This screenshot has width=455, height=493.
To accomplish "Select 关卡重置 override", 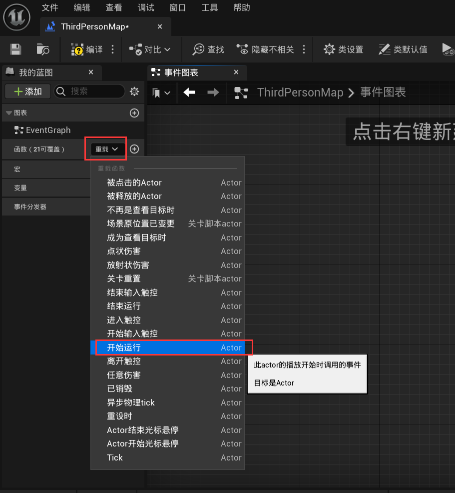I will click(167, 278).
